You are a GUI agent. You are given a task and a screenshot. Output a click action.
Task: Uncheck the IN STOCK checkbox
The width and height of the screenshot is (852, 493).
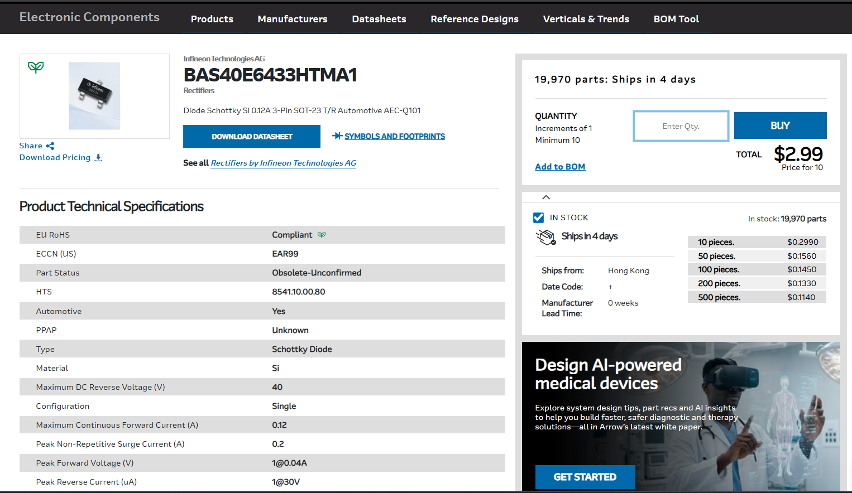[539, 217]
